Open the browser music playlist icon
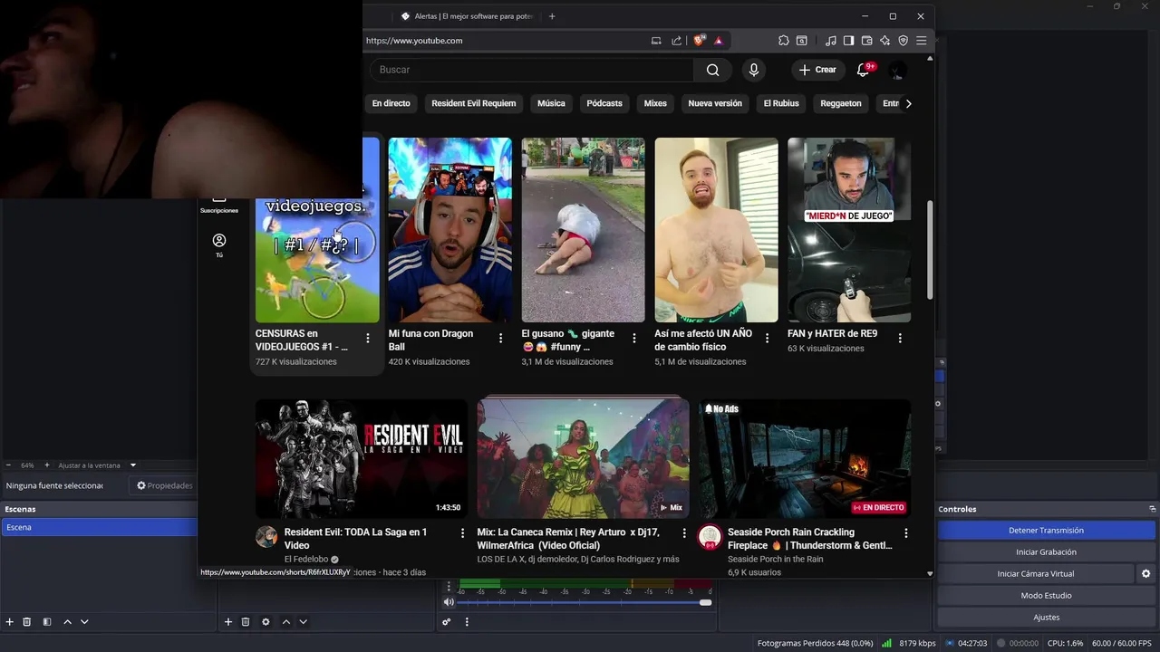This screenshot has width=1160, height=652. (831, 41)
